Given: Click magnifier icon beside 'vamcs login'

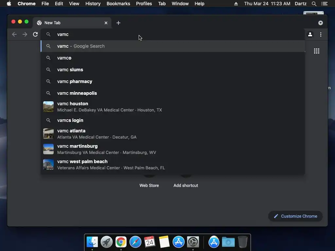Looking at the screenshot, I should point(48,120).
